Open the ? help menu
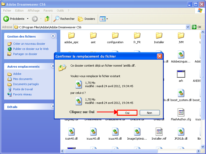The height and width of the screenshot is (154, 206). (68, 11)
